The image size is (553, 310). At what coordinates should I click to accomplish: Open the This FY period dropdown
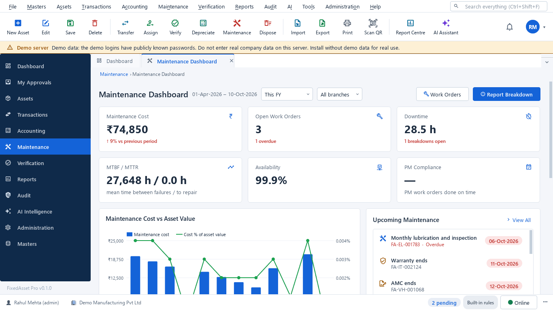click(287, 94)
